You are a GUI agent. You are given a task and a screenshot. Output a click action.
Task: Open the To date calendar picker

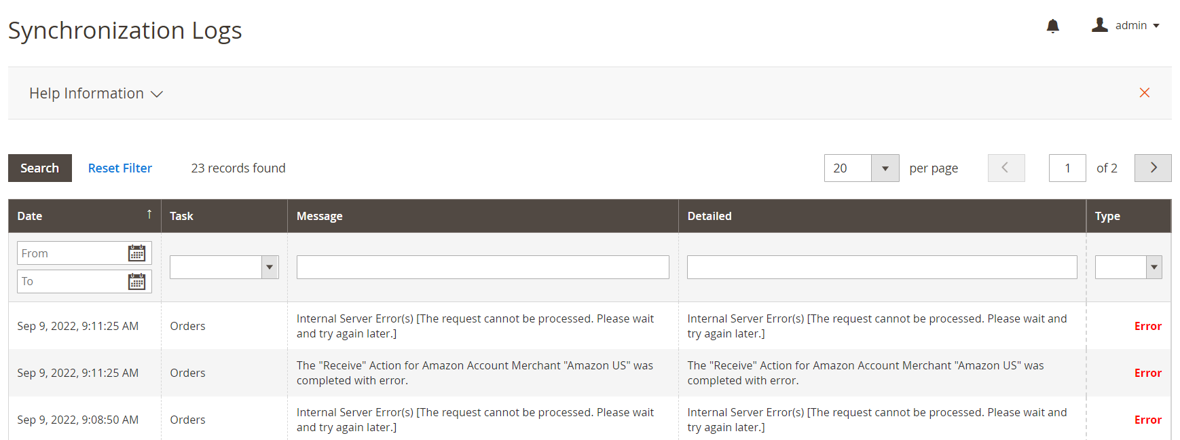(136, 281)
